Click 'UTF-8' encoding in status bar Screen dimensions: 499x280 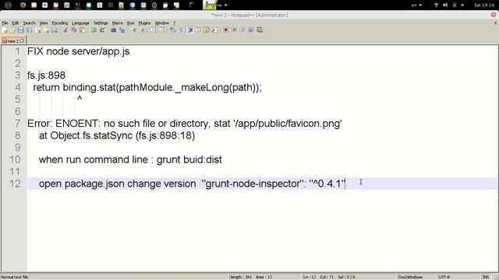click(444, 277)
